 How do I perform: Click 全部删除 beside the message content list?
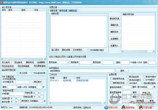(x=115, y=39)
